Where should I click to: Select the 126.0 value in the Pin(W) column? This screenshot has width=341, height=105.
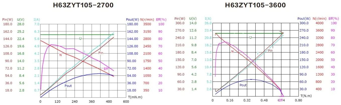pyautogui.click(x=7, y=46)
